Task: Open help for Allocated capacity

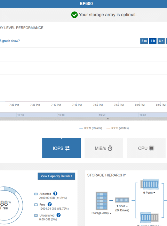Action: 55,193
